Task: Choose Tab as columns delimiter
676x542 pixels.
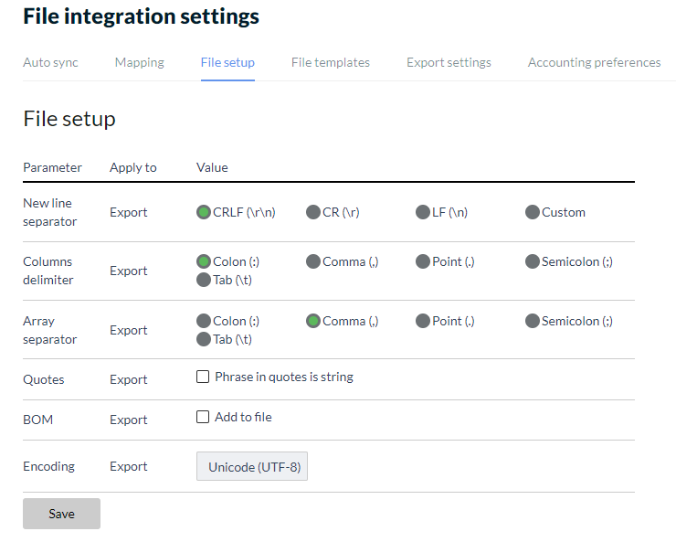Action: pos(204,280)
